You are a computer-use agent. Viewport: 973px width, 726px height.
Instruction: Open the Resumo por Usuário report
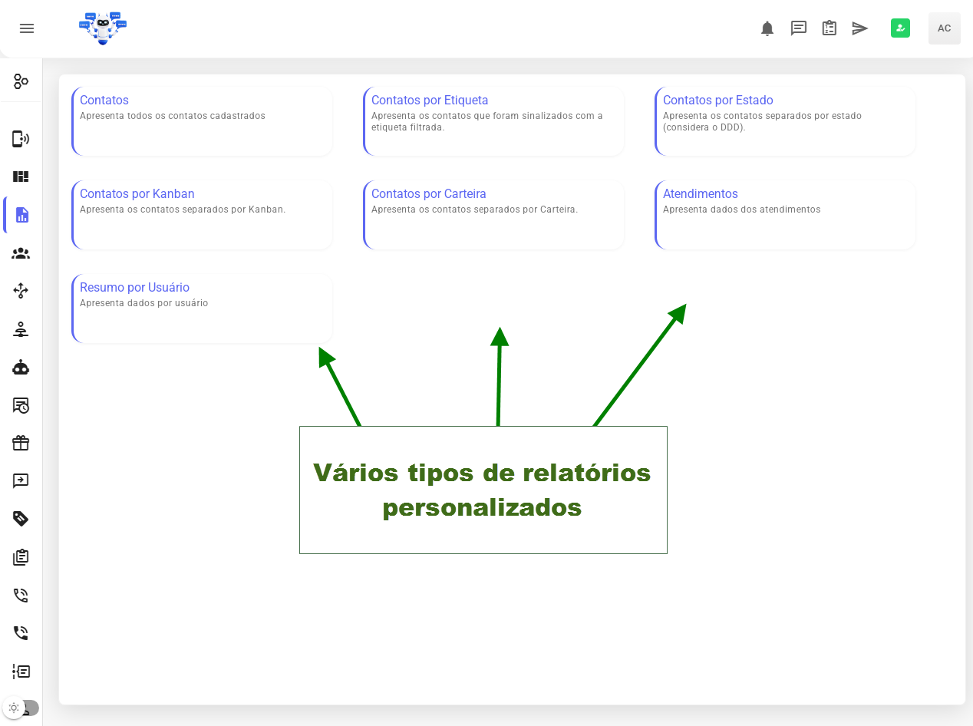click(x=203, y=309)
